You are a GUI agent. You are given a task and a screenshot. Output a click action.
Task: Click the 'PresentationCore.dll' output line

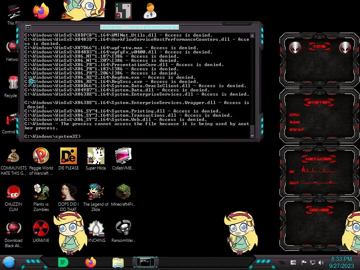click(124, 65)
